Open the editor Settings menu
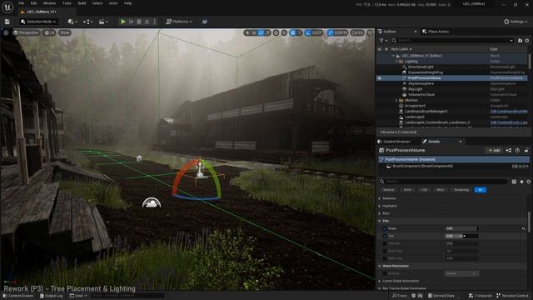The image size is (533, 300). pyautogui.click(x=516, y=22)
